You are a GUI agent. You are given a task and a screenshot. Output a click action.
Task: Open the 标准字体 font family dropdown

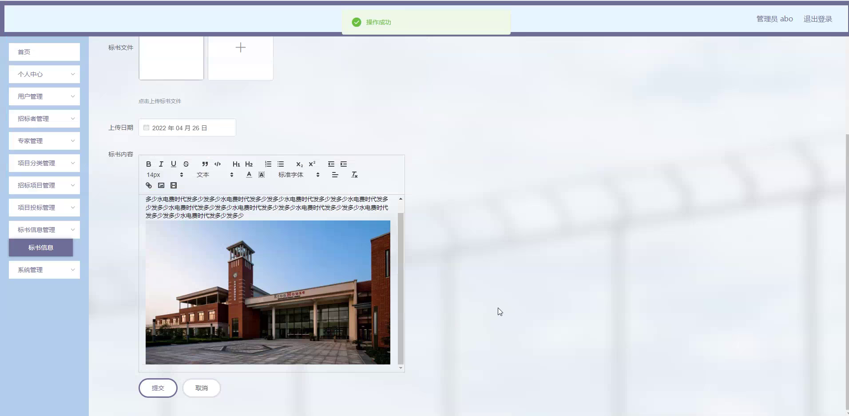tap(299, 175)
